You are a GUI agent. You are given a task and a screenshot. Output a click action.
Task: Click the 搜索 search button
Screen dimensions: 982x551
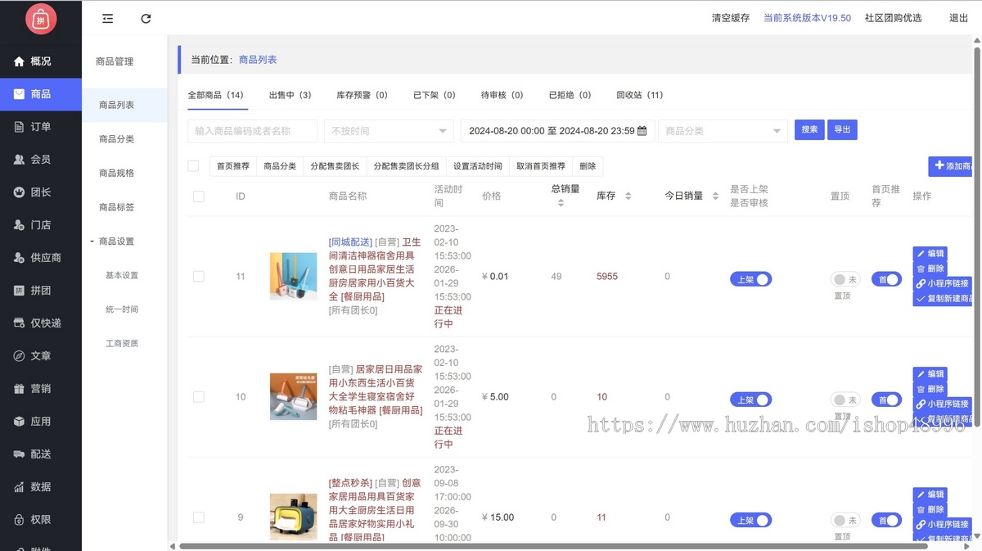click(809, 130)
